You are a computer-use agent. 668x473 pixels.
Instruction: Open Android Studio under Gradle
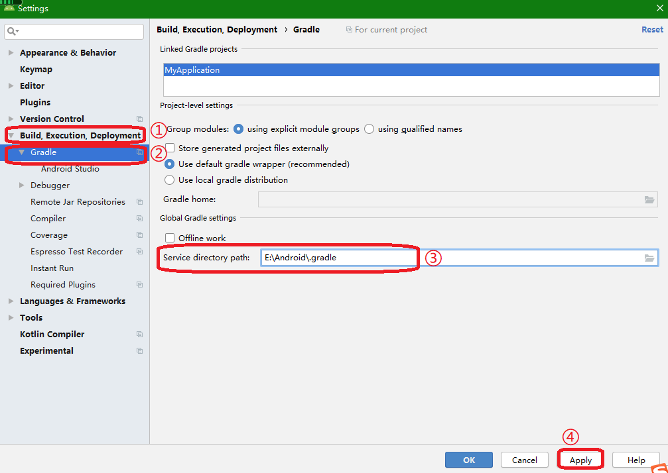coord(70,169)
